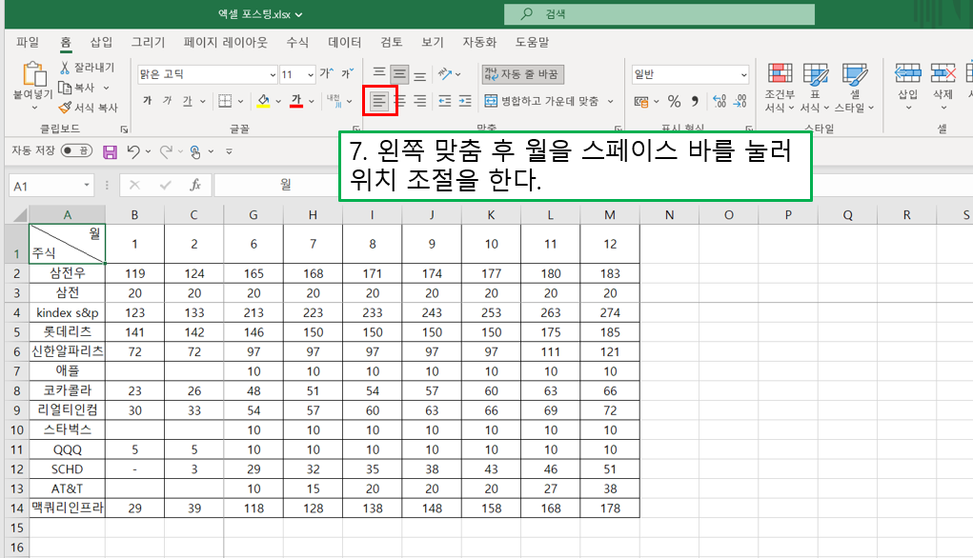
Task: Click the increase font size icon
Action: pyautogui.click(x=327, y=73)
